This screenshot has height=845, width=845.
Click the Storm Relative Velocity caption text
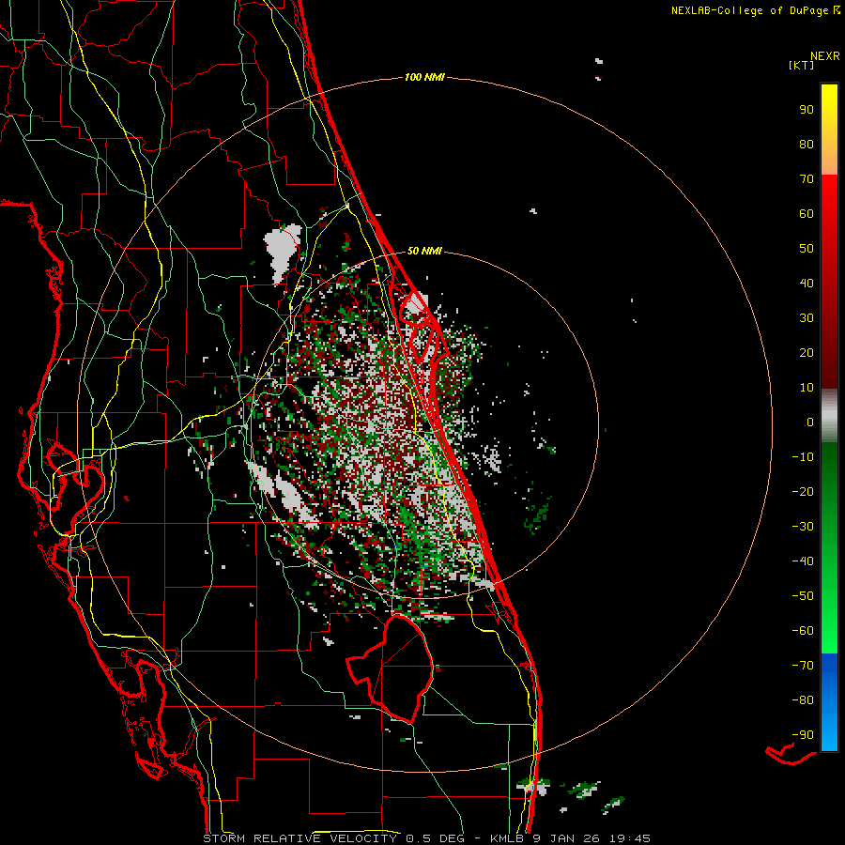pos(427,838)
